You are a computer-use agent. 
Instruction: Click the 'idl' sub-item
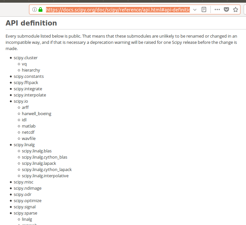click(x=24, y=120)
